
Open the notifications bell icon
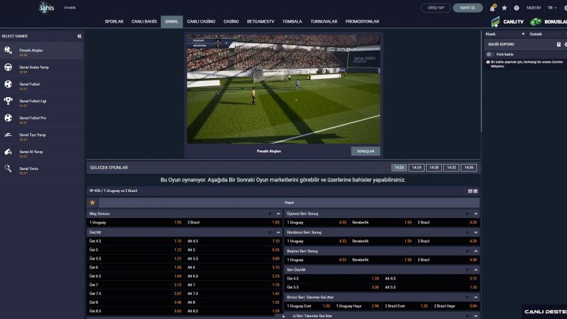[x=493, y=8]
